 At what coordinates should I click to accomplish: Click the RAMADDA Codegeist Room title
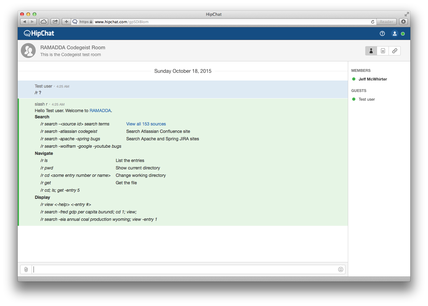point(73,47)
